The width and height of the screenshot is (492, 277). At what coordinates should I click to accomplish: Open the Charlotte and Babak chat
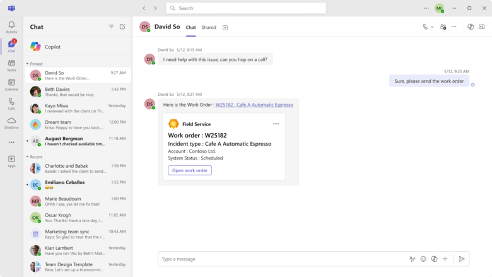click(78, 168)
